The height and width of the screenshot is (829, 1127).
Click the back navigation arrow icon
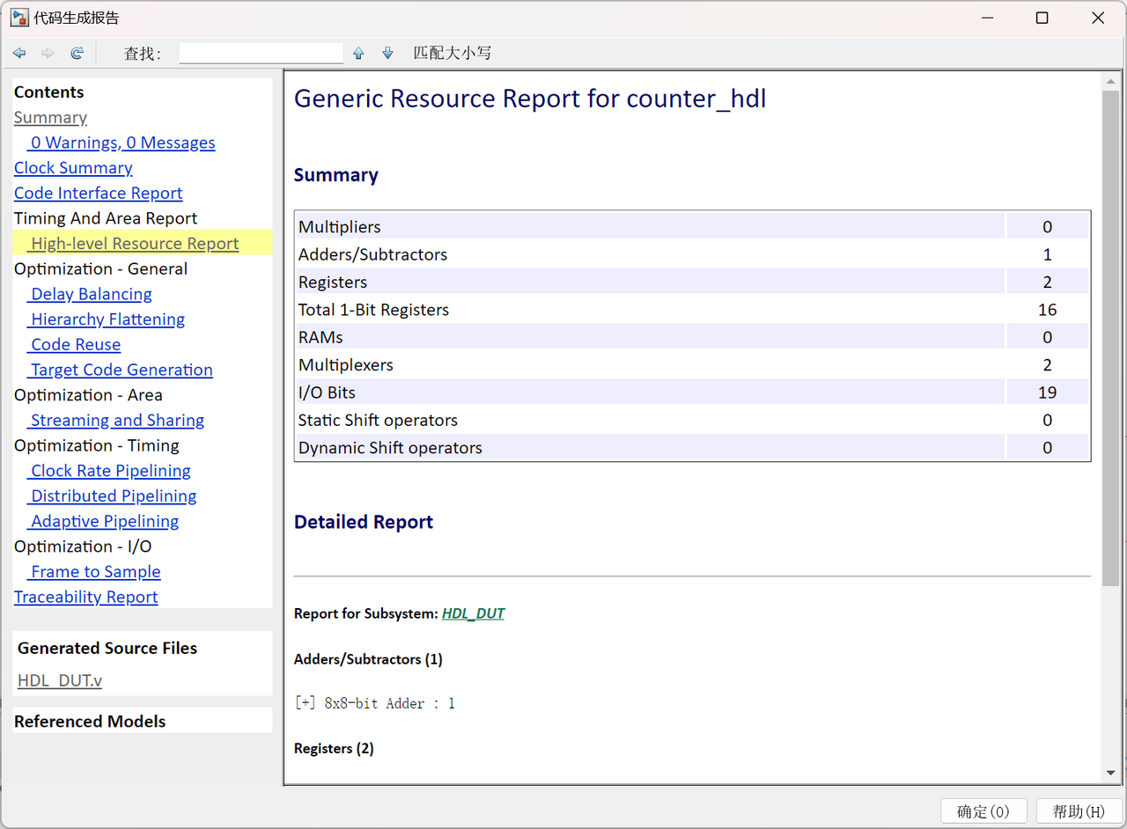19,54
